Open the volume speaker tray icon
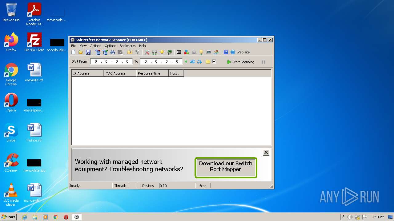394x221 pixels. 350,217
